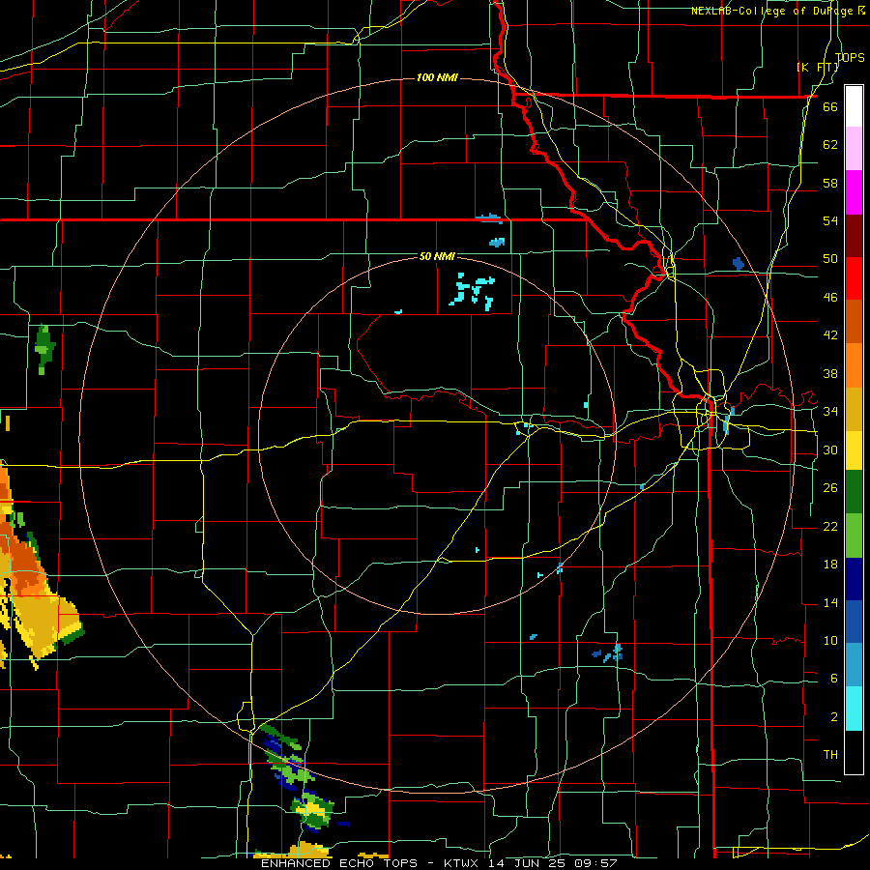Click the 'KTWX' radar site identifier
Screen dimensions: 870x870
[x=460, y=863]
